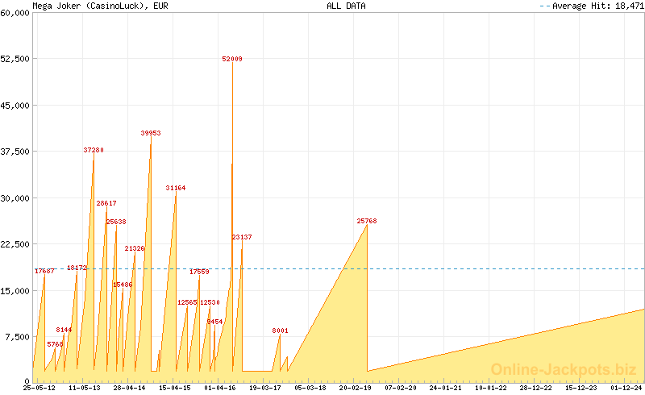Click the 01-04-16 date label
The height and width of the screenshot is (395, 645).
220,388
